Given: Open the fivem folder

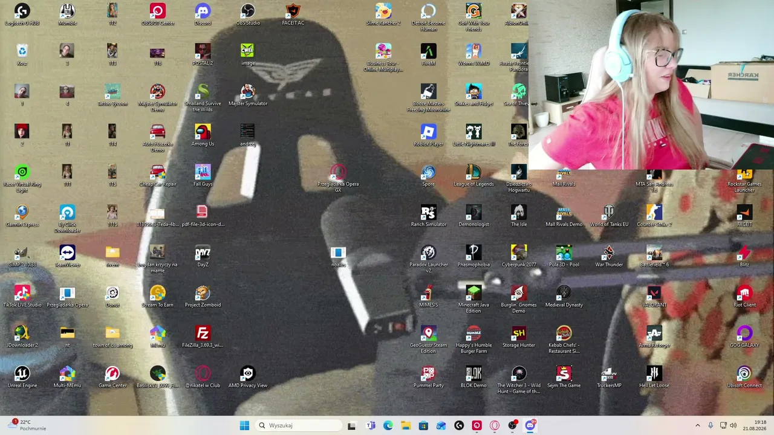Looking at the screenshot, I should (112, 256).
